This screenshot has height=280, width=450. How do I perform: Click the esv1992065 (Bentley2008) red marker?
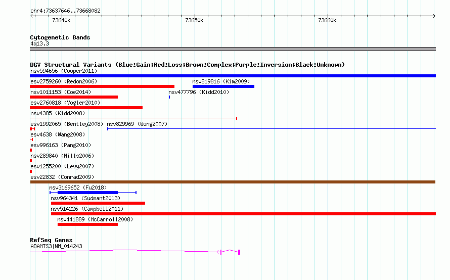click(32, 129)
